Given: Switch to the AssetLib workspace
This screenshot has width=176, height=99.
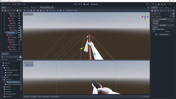Looking at the screenshot, I should click(94, 4).
